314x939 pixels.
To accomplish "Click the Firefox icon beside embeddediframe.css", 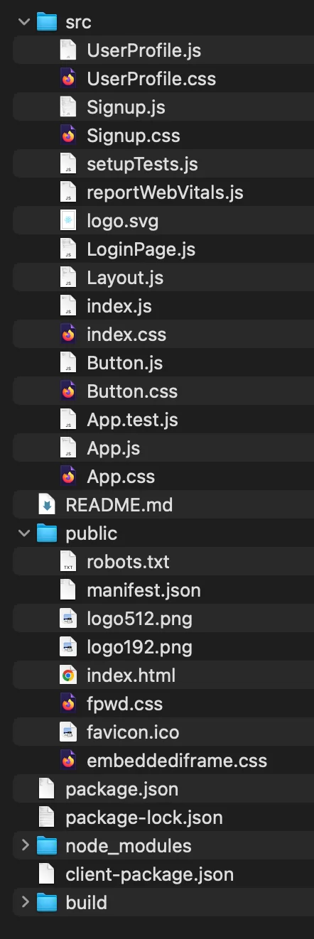I will pyautogui.click(x=68, y=761).
